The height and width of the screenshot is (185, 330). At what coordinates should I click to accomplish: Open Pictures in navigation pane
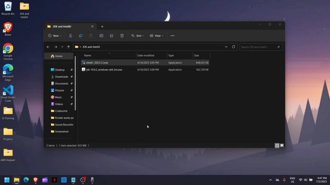coord(60,90)
